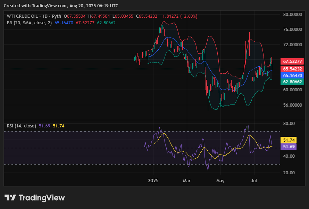Click the 76.00000 price axis label

292,30
